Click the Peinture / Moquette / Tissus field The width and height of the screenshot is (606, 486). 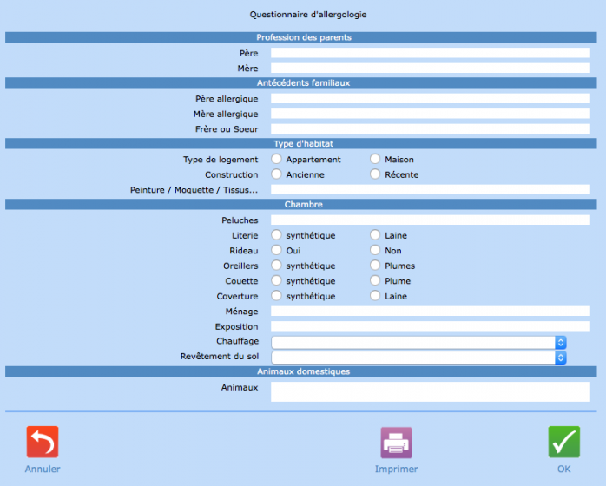tap(430, 190)
